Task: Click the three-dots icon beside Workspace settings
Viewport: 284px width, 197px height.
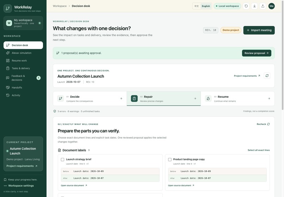Action: coord(5,186)
